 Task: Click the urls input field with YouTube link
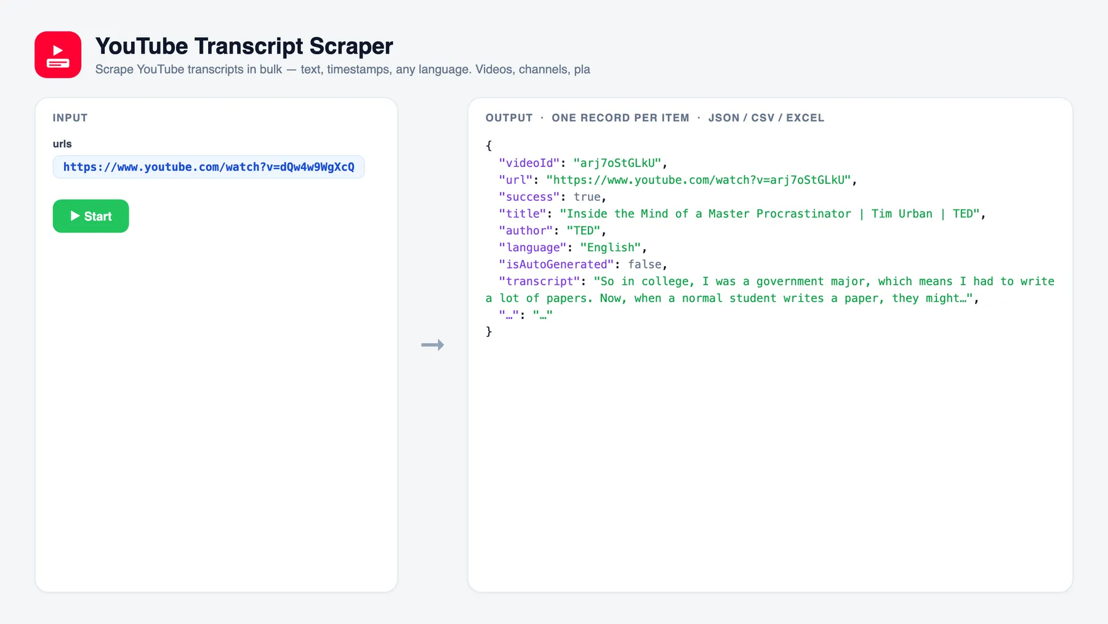[x=209, y=167]
